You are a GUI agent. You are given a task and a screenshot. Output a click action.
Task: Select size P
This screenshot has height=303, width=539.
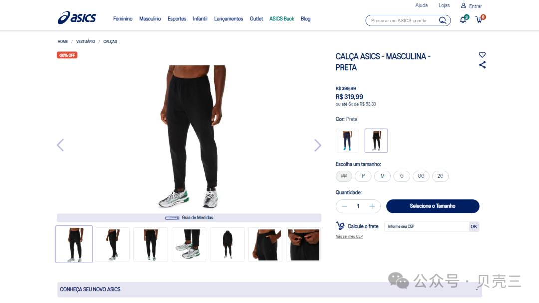pyautogui.click(x=363, y=176)
